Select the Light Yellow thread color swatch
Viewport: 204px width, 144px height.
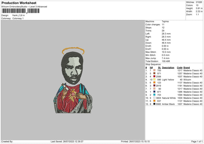(x=155, y=79)
